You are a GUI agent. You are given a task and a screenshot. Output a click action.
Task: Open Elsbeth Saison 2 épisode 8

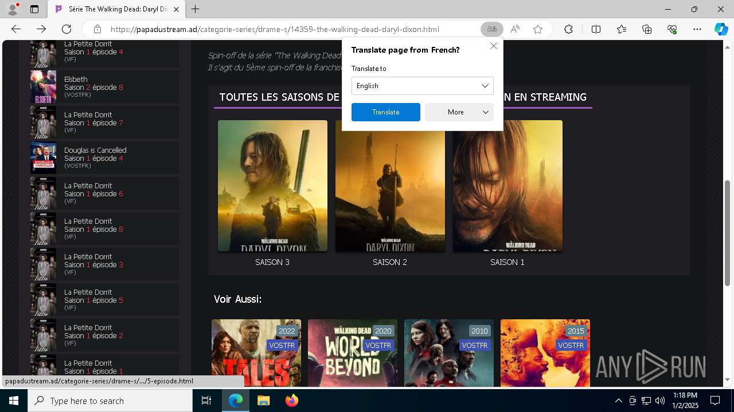tap(104, 86)
